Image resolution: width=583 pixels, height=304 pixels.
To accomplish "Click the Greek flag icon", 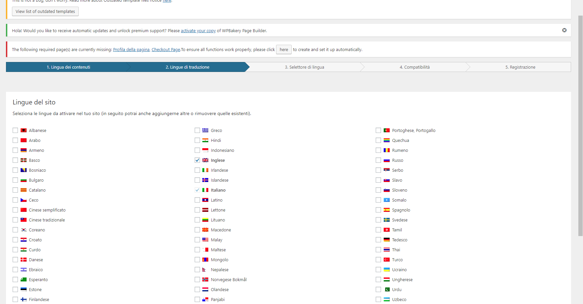I will pos(205,130).
